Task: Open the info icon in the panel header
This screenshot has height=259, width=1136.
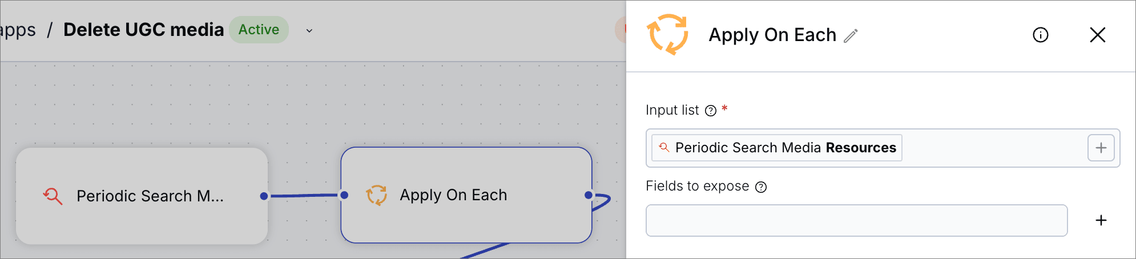Action: click(x=1041, y=35)
